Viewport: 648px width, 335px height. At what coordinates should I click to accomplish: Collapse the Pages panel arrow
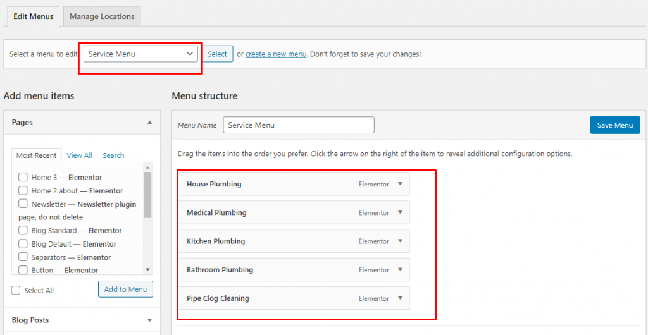coord(149,123)
